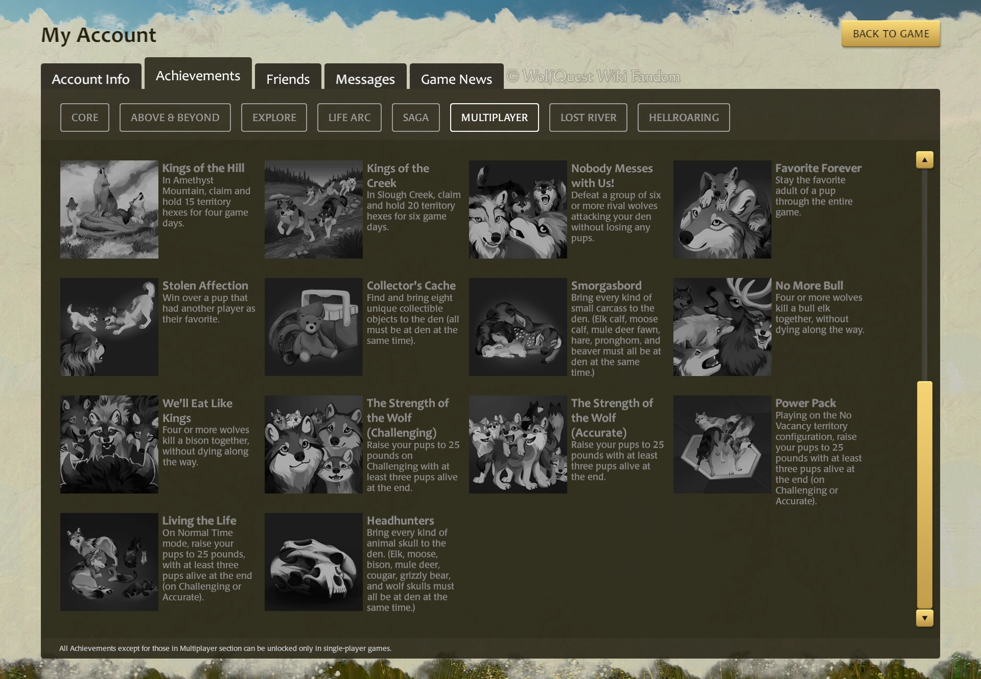Select the Stolen Affection achievement icon
Image resolution: width=981 pixels, height=679 pixels.
click(x=109, y=327)
